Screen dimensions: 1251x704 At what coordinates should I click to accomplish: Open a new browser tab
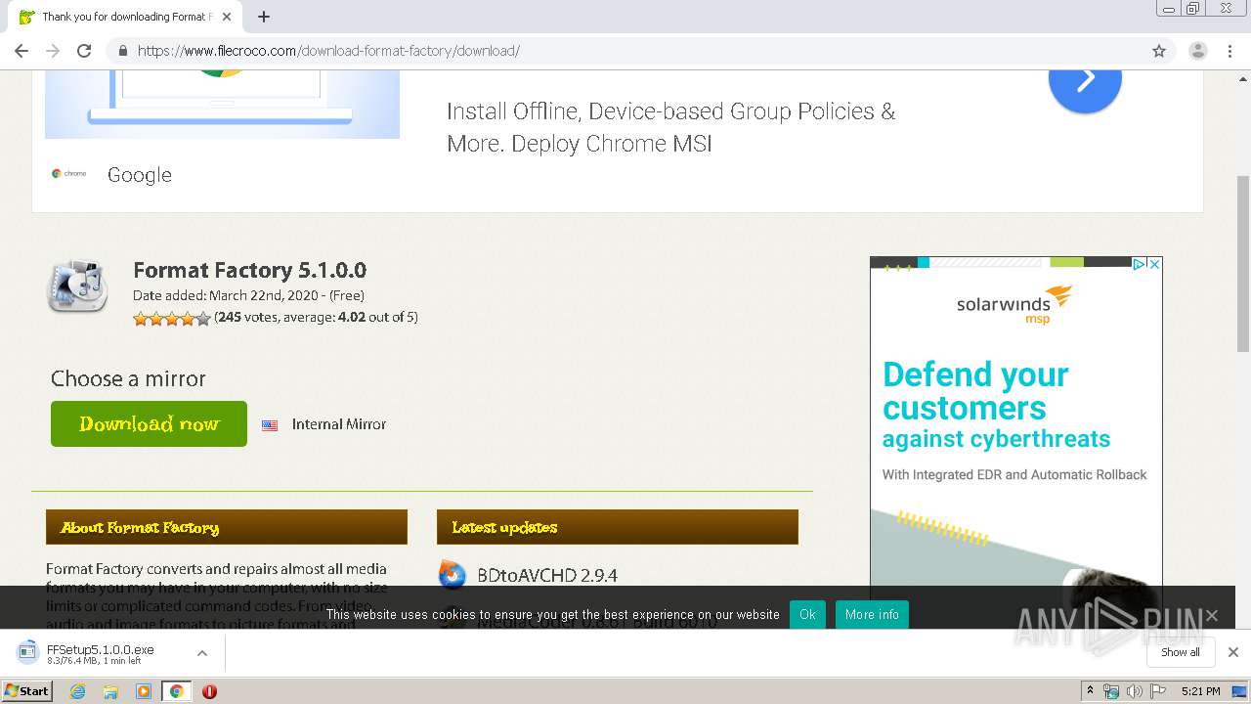coord(264,17)
